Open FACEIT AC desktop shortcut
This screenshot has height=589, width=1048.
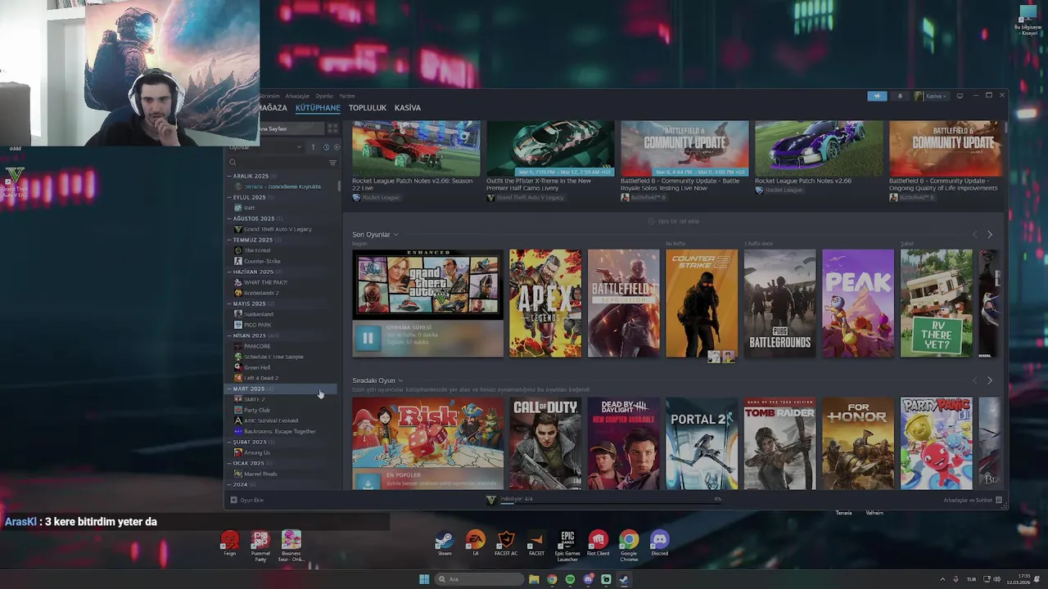[506, 544]
